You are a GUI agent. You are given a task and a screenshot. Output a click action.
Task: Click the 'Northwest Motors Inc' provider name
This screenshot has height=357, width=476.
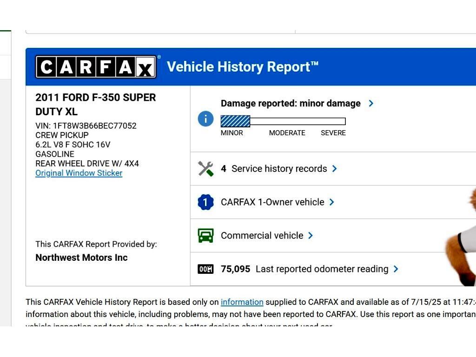point(81,258)
